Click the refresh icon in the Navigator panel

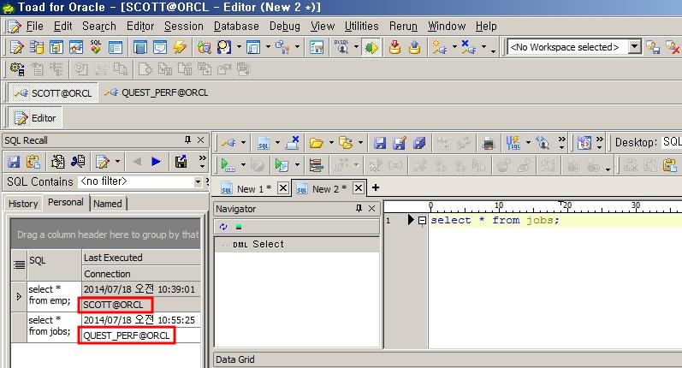pos(223,227)
